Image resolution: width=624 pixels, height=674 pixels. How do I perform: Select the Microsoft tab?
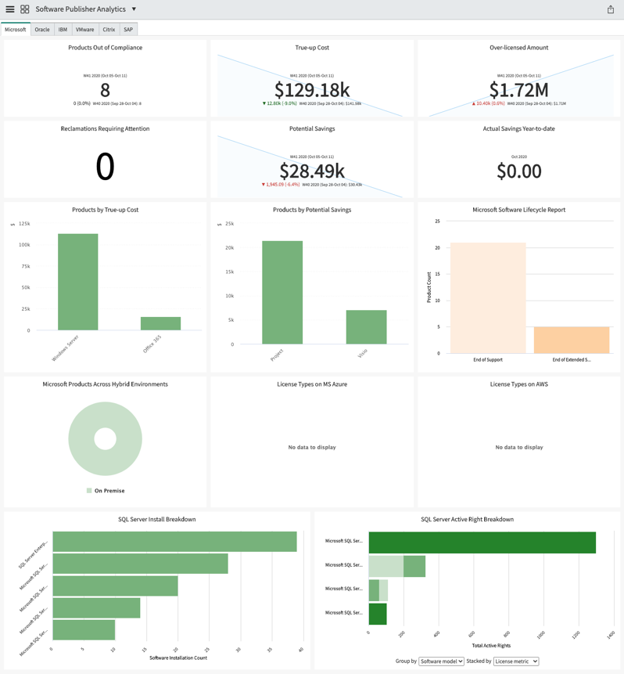(16, 29)
